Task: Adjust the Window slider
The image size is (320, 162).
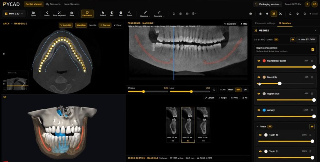Action: tap(148, 91)
